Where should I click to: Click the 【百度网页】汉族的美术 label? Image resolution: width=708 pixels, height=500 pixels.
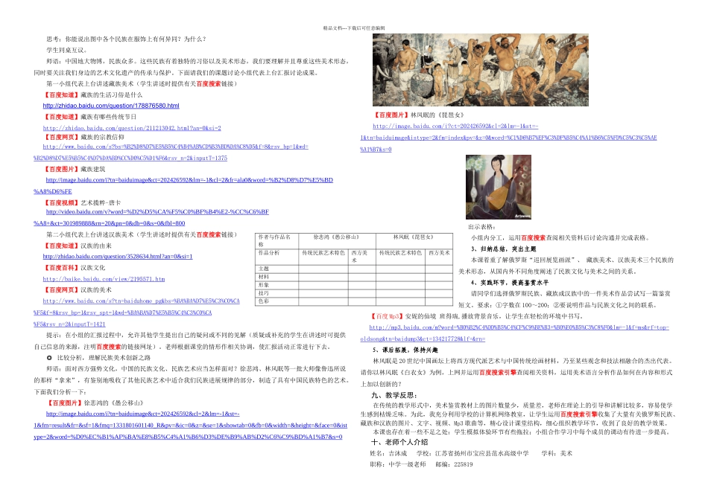click(x=78, y=290)
